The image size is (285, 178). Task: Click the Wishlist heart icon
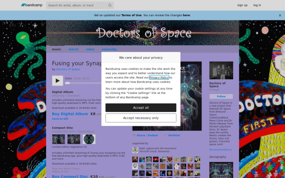(x=165, y=135)
